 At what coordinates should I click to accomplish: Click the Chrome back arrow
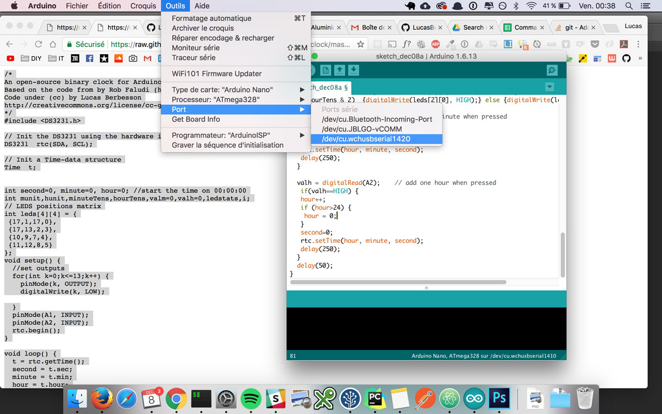9,44
